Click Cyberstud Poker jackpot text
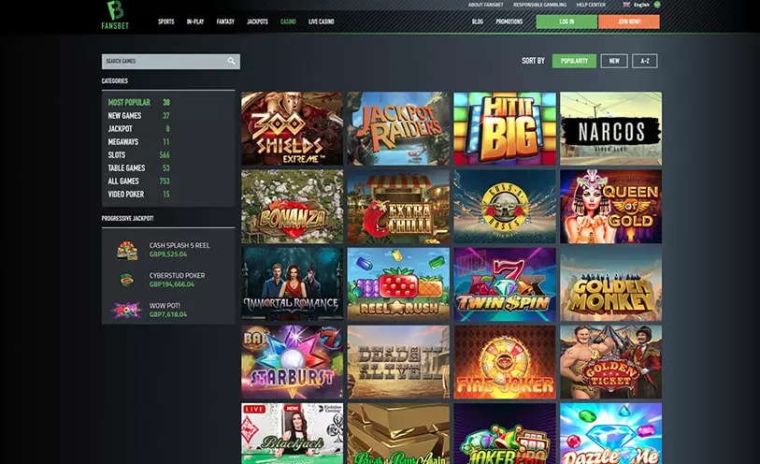Viewport: 760px width, 464px height. [x=177, y=275]
